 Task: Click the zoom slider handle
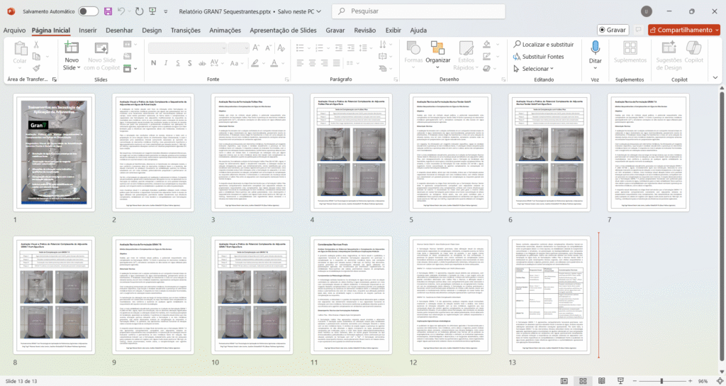click(x=661, y=380)
